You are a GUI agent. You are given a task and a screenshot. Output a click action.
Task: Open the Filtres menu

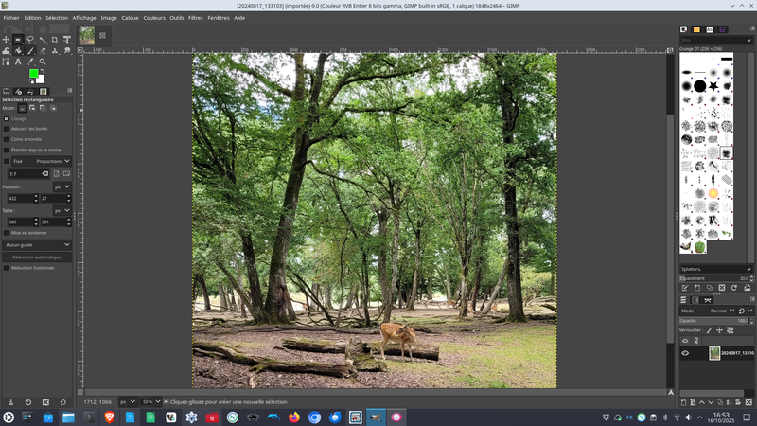(x=195, y=17)
